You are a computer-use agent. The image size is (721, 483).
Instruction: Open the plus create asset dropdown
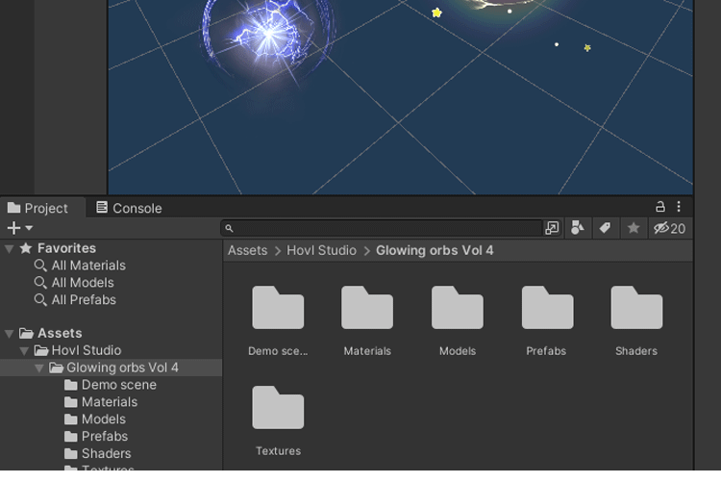(19, 228)
